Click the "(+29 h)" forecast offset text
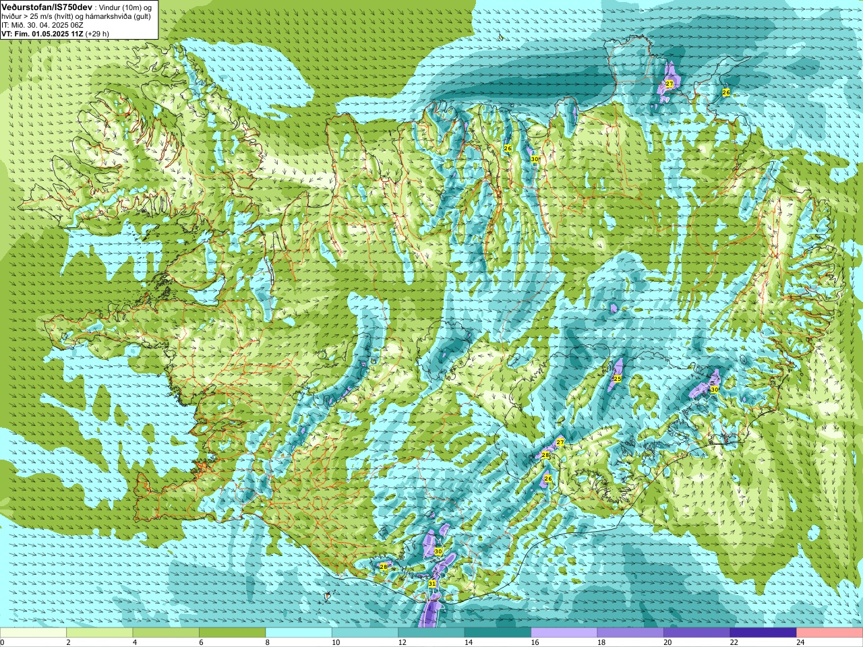The image size is (863, 647). [x=97, y=34]
